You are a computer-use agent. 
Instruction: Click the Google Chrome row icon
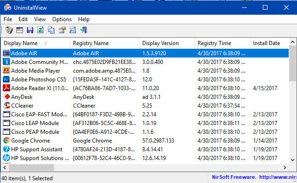click(x=6, y=140)
